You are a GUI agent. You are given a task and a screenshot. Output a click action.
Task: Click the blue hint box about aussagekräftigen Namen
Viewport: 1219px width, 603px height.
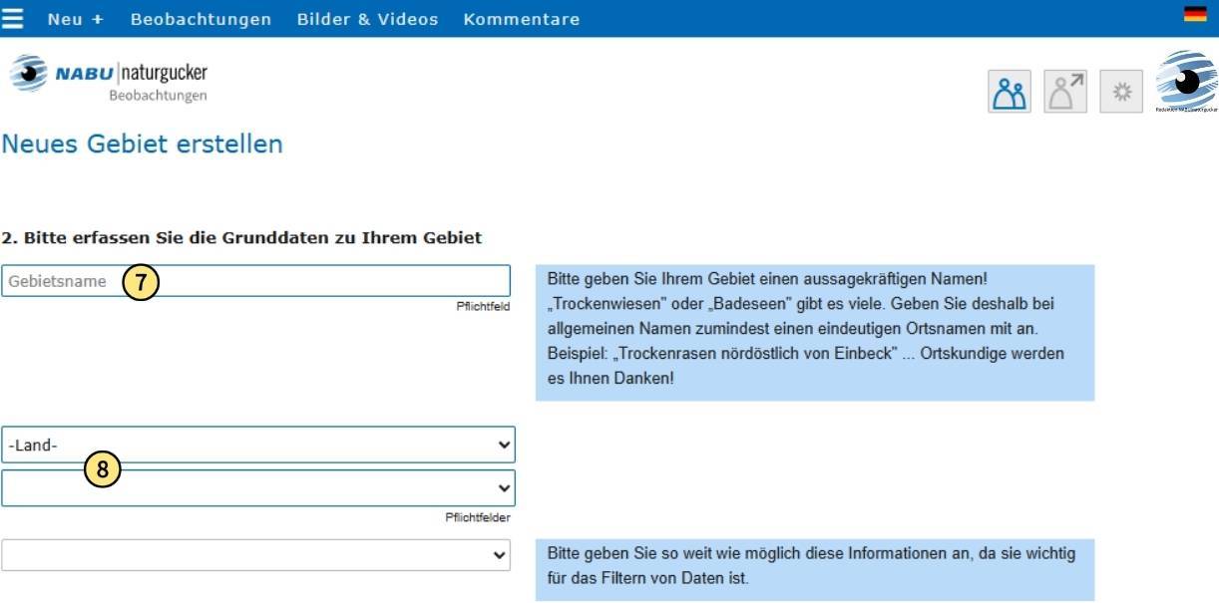(815, 333)
